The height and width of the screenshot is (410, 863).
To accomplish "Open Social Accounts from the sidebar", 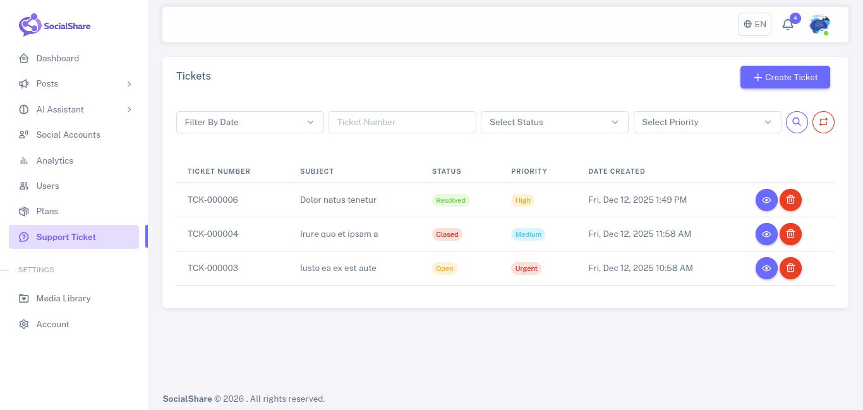I will click(x=68, y=135).
